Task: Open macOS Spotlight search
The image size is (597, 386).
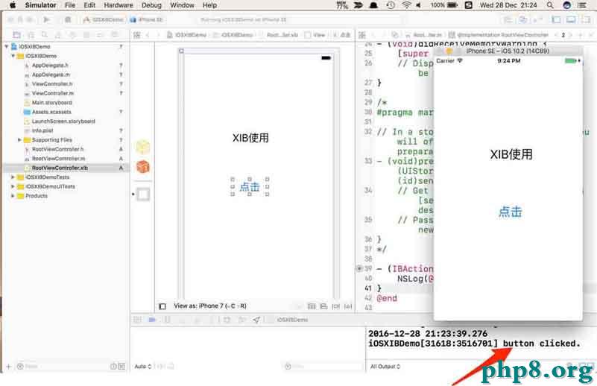Action: (x=550, y=5)
